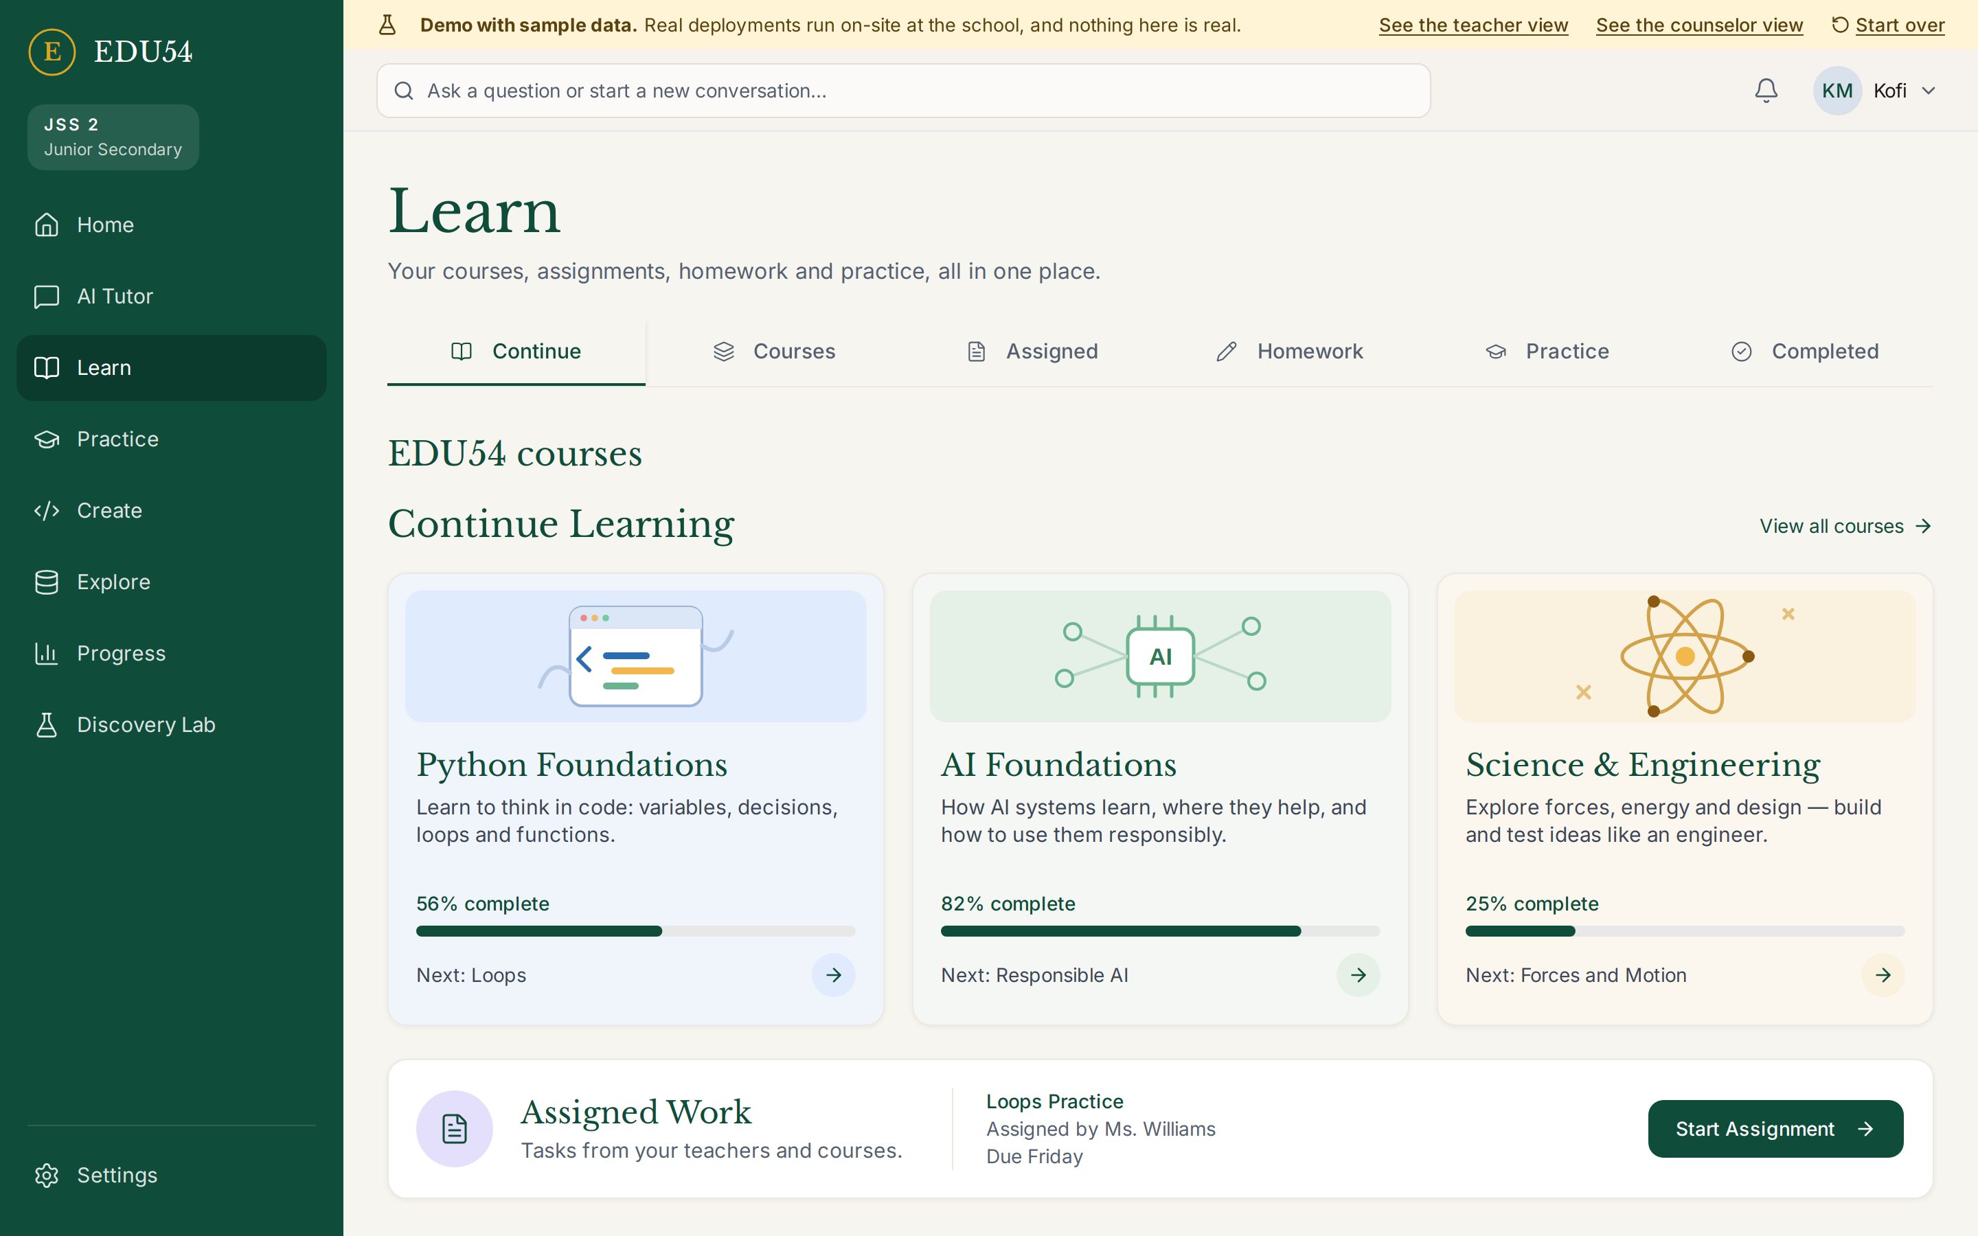Click the Assigned Work heading

(635, 1112)
